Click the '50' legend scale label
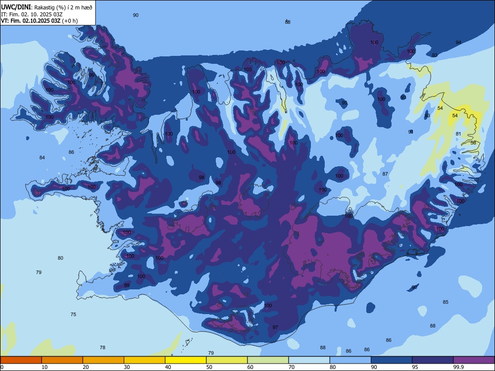Screen dimensions: 495x371 [209, 367]
